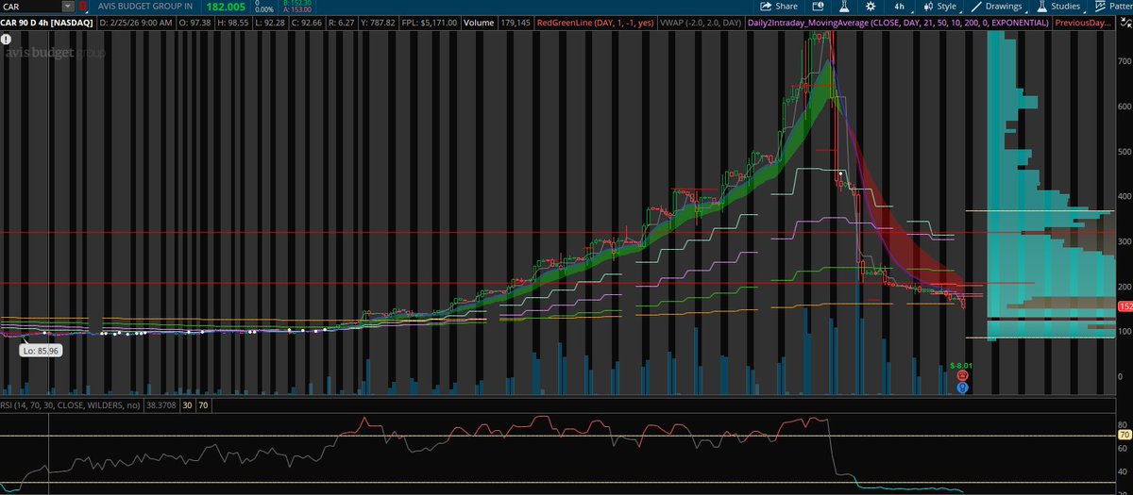Viewport: 1133px width, 495px height.
Task: Click the red telephone earnings-call icon
Action: (x=961, y=375)
